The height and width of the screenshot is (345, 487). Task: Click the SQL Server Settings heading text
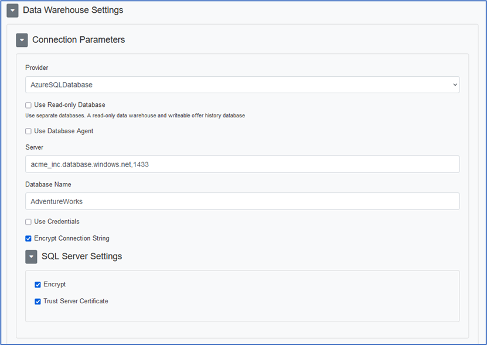click(81, 256)
